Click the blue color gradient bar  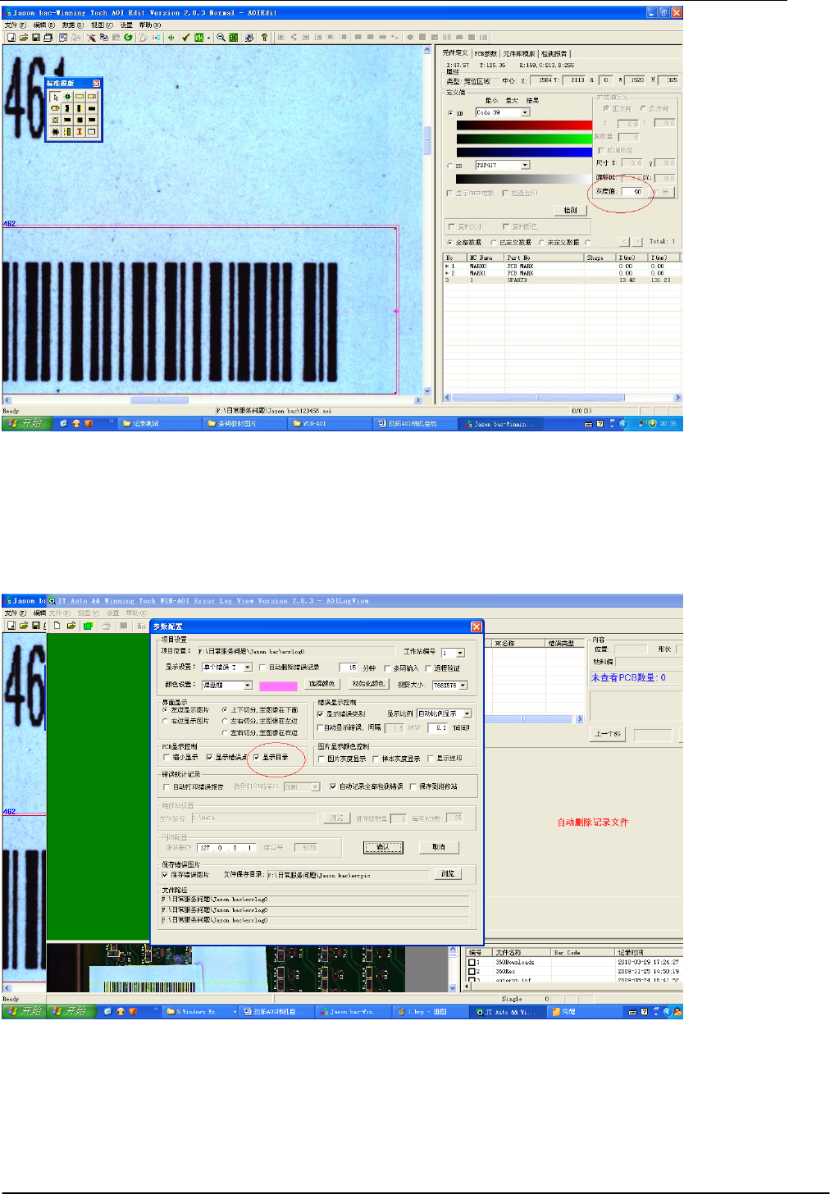pos(524,152)
